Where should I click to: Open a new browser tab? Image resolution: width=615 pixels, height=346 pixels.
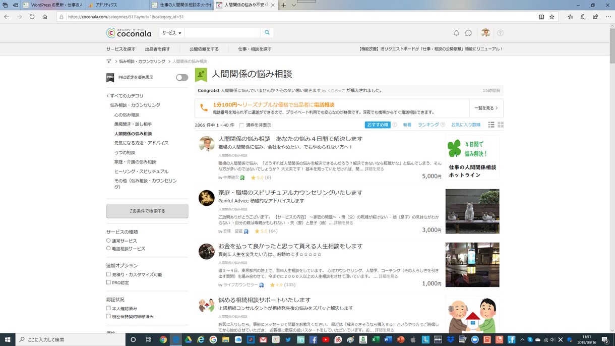(x=283, y=5)
